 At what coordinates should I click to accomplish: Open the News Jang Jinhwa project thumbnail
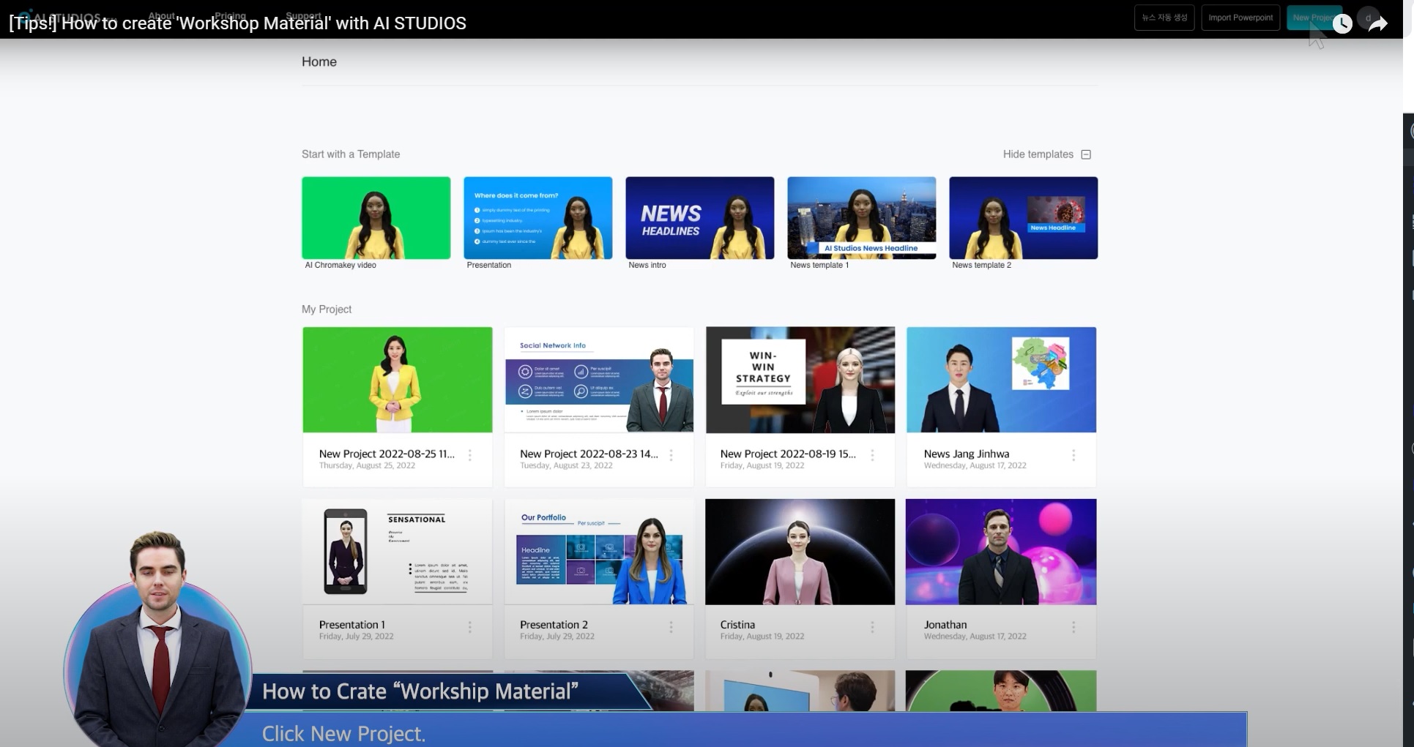coord(1001,380)
